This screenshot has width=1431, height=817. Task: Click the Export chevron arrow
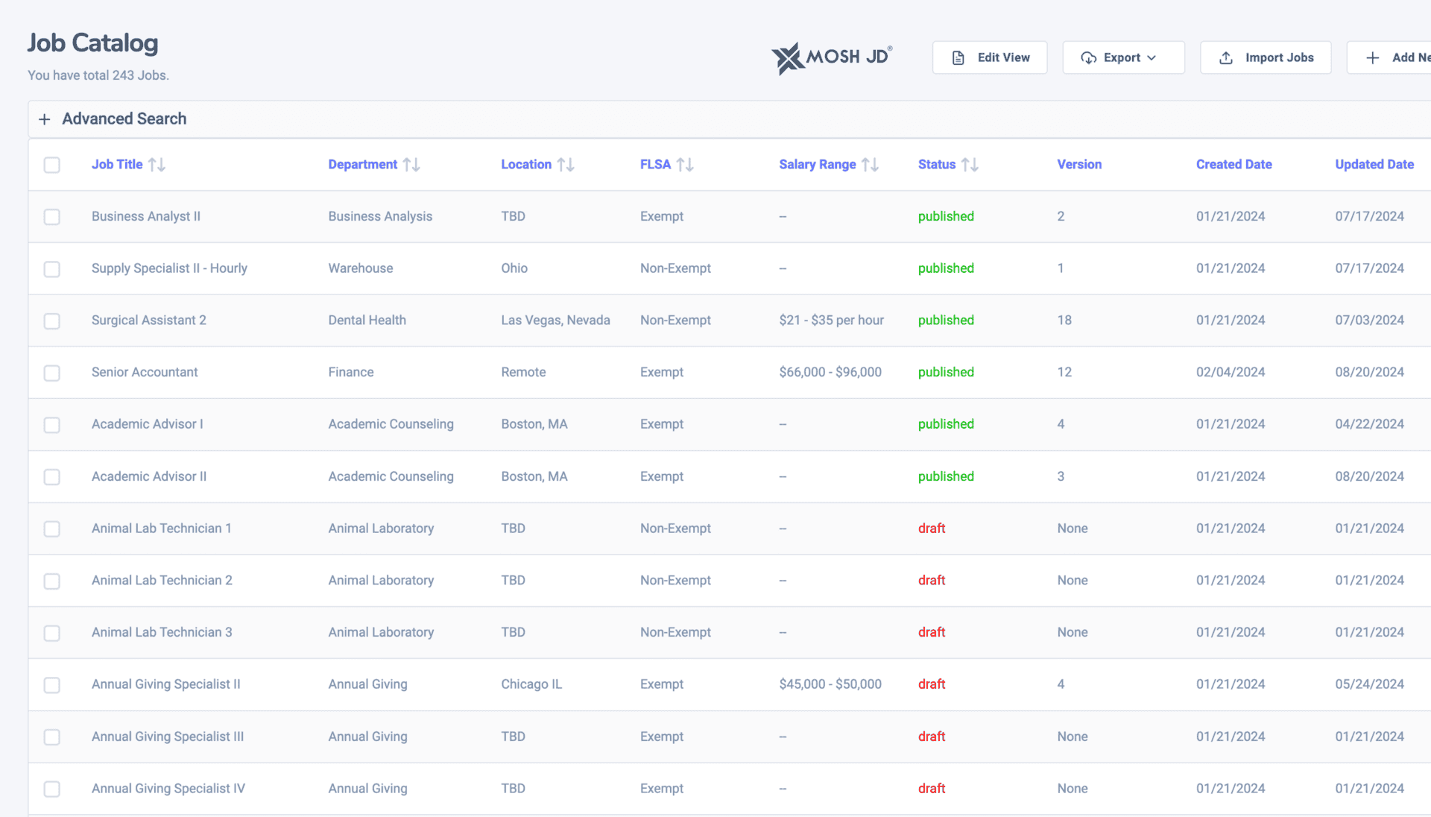pos(1152,57)
